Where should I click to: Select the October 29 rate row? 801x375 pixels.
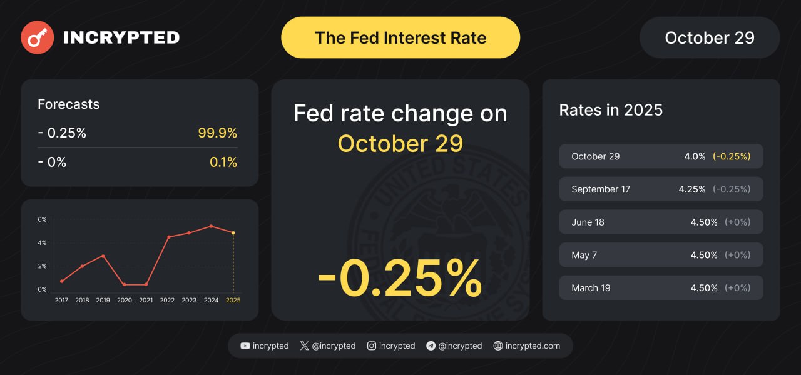(x=661, y=156)
